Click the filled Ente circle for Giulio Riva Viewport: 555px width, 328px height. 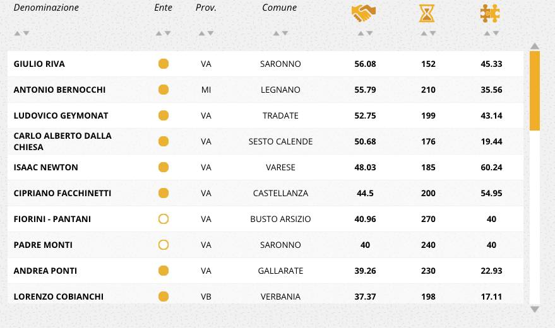(x=164, y=64)
